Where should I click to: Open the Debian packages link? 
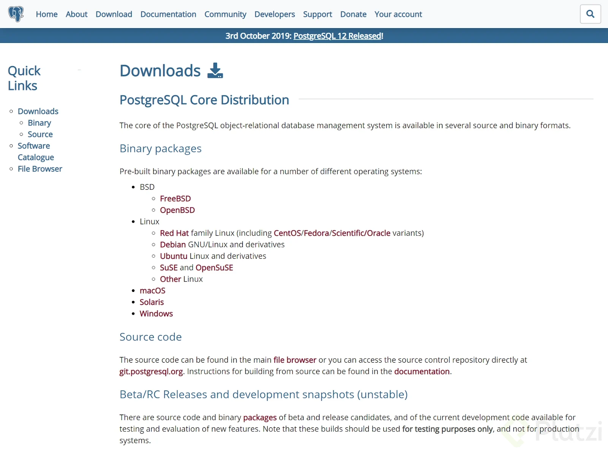[173, 244]
